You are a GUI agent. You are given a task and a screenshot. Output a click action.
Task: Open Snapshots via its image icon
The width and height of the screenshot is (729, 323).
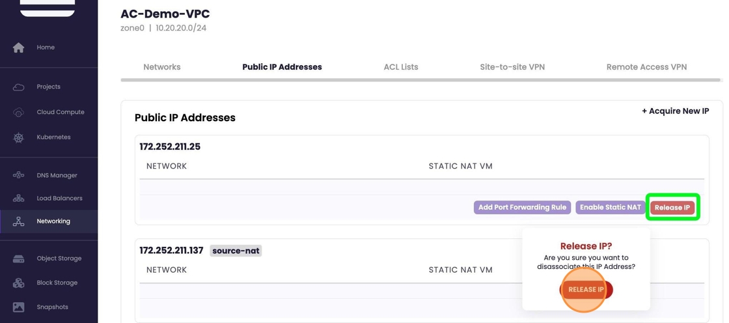[19, 307]
